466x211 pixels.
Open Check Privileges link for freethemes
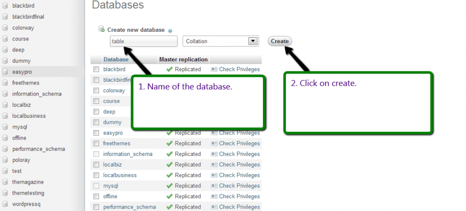click(x=239, y=143)
